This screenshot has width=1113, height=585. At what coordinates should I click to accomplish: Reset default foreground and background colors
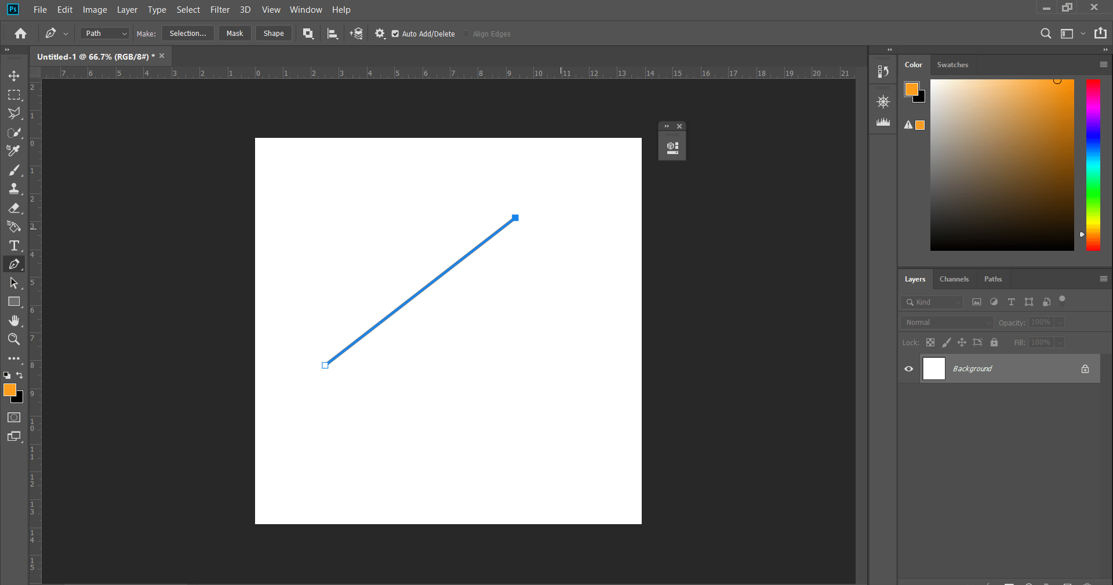[x=7, y=375]
